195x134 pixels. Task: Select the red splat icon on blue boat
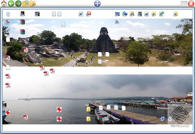(8, 113)
